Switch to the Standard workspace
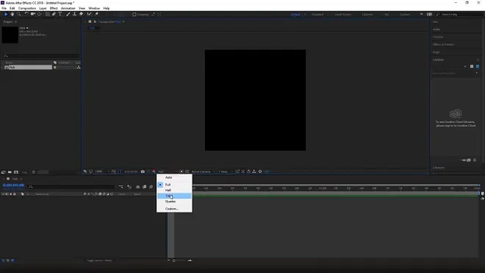 coord(317,14)
